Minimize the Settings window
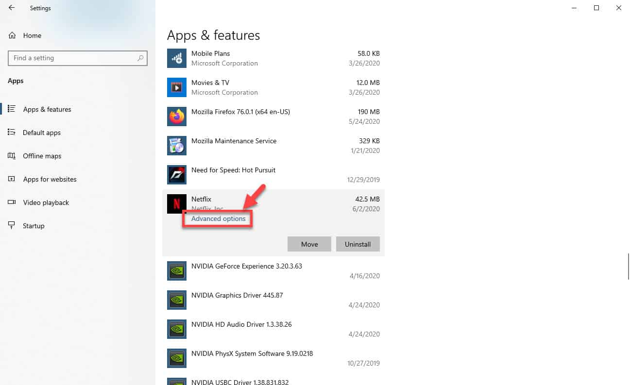This screenshot has height=385, width=630. click(574, 8)
